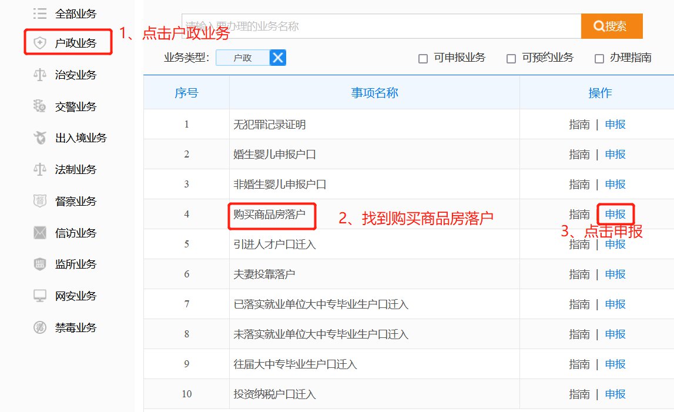Viewport: 674px width, 412px height.
Task: Click 申报 for 非婚生婴儿申报户口
Action: coord(615,184)
